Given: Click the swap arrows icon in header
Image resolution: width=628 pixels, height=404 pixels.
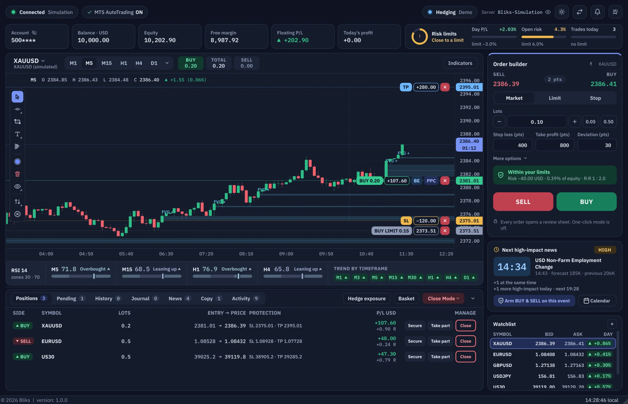Looking at the screenshot, I should pyautogui.click(x=579, y=12).
